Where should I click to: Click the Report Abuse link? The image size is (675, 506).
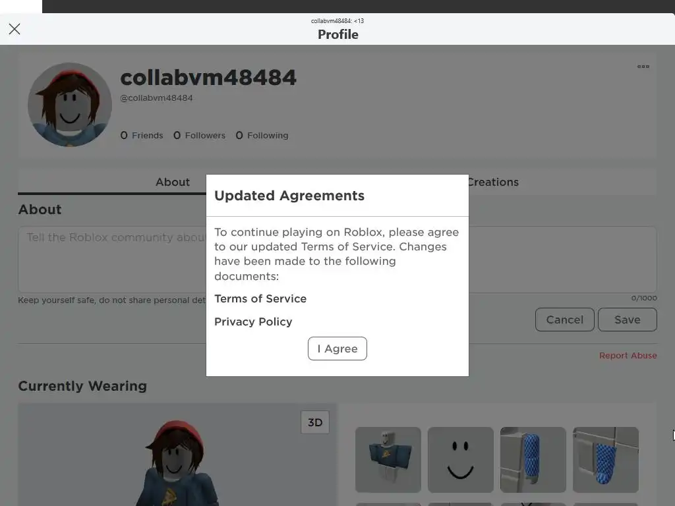click(x=628, y=355)
